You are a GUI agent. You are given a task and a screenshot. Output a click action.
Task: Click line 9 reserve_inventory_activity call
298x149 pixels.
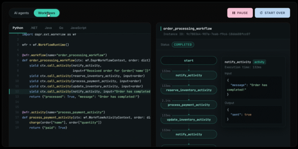[x=87, y=76]
